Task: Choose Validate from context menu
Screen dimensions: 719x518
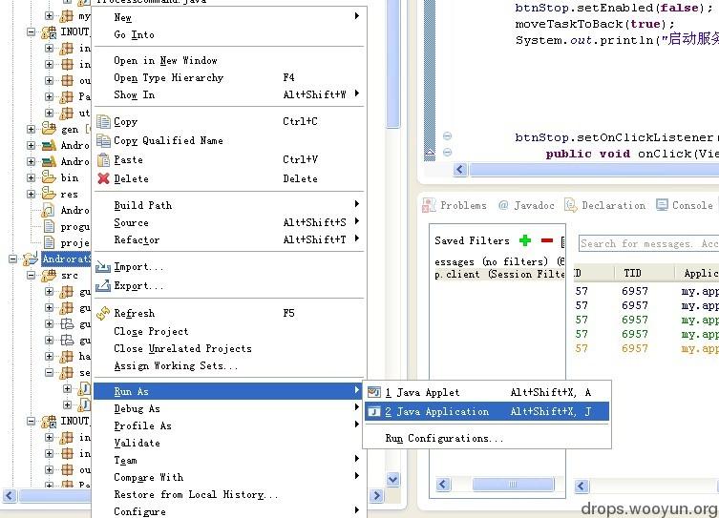Action: pyautogui.click(x=229, y=443)
